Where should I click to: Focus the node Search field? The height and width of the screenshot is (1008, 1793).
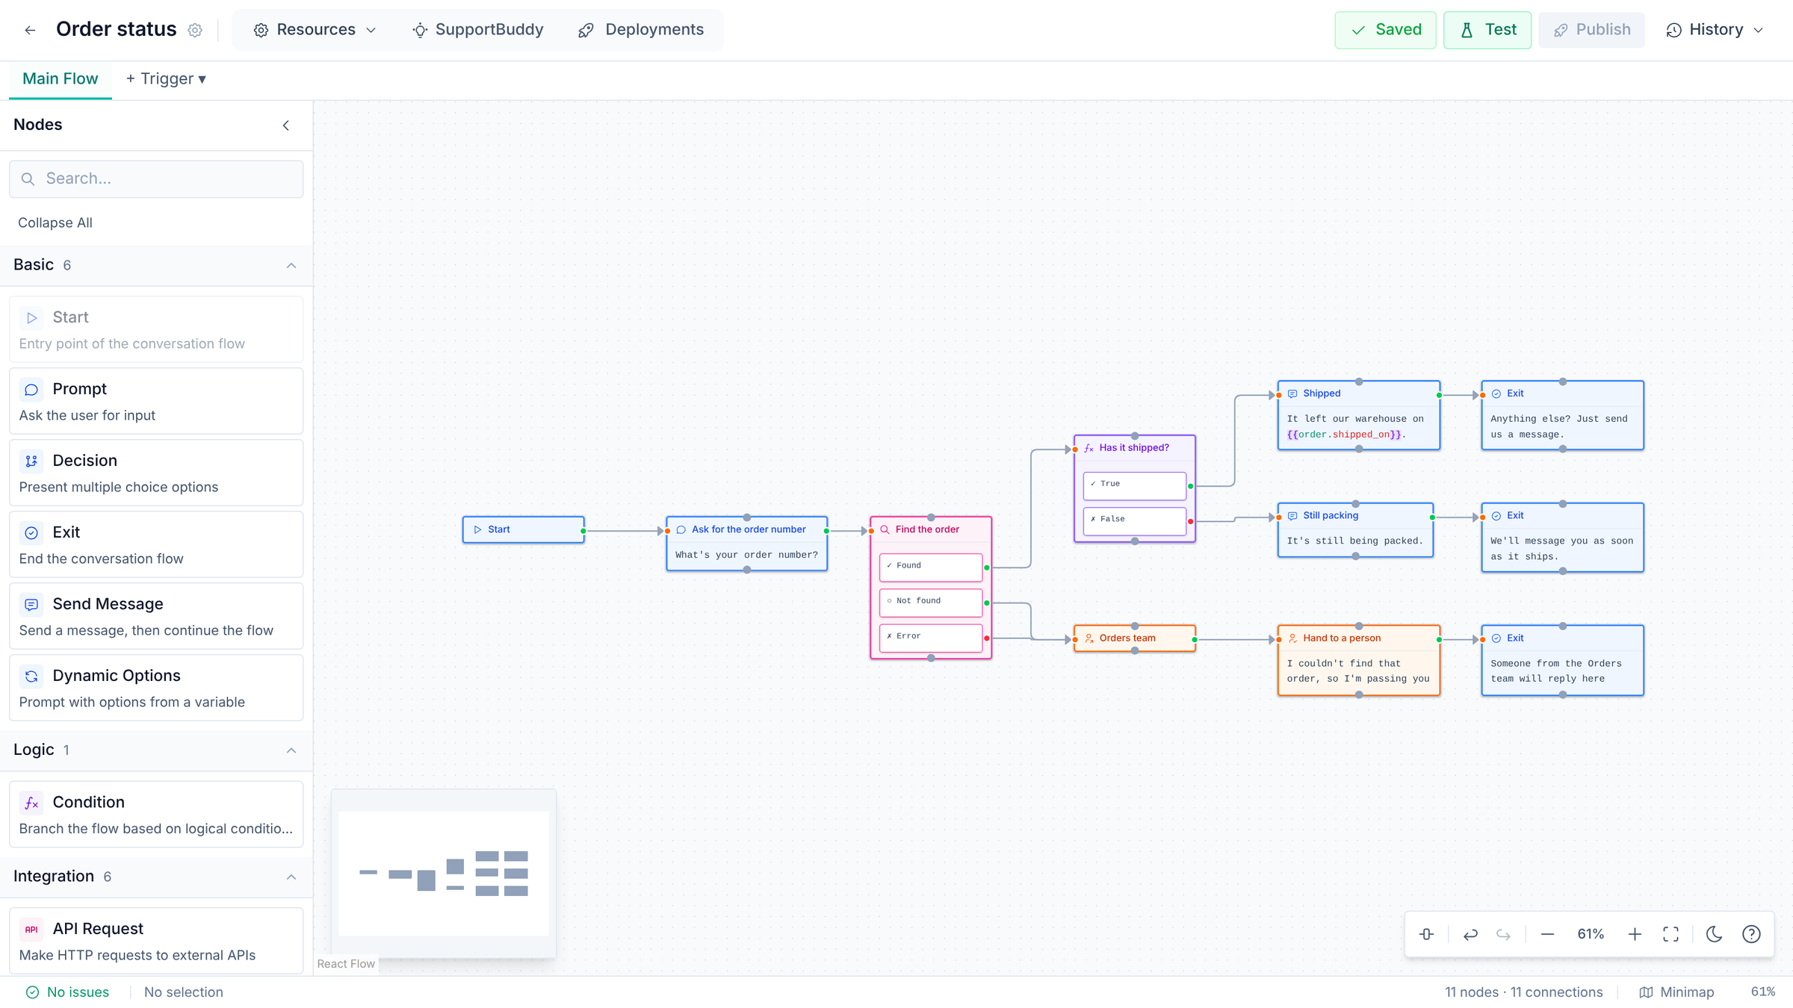[x=156, y=178]
